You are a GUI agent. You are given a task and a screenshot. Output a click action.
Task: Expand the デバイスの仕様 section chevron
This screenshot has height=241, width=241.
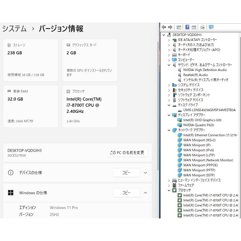(145, 173)
